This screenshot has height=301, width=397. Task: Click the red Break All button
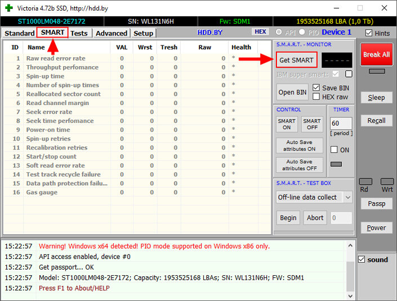click(x=377, y=54)
